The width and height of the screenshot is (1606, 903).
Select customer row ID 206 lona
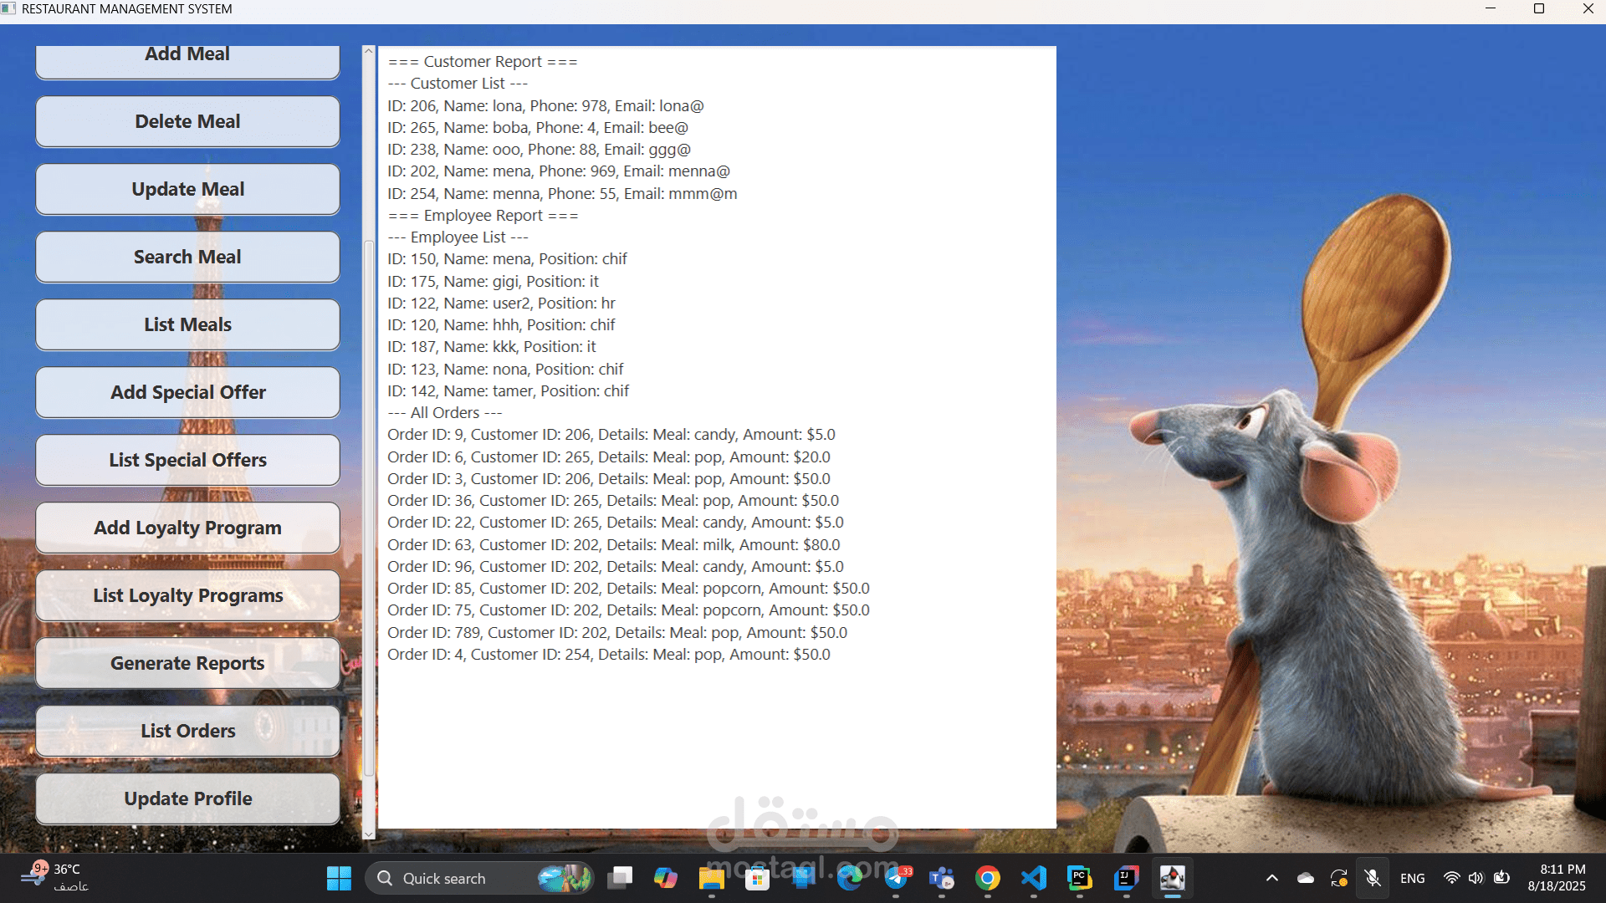point(545,105)
